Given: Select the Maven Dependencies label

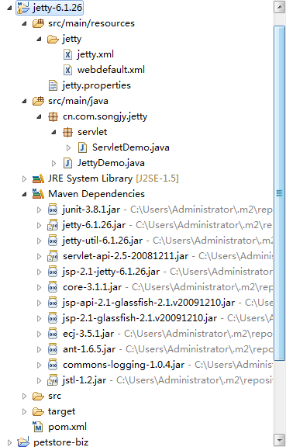Looking at the screenshot, I should (x=96, y=194).
